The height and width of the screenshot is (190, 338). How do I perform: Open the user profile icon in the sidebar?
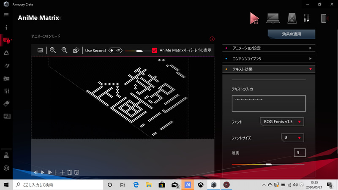(6, 155)
